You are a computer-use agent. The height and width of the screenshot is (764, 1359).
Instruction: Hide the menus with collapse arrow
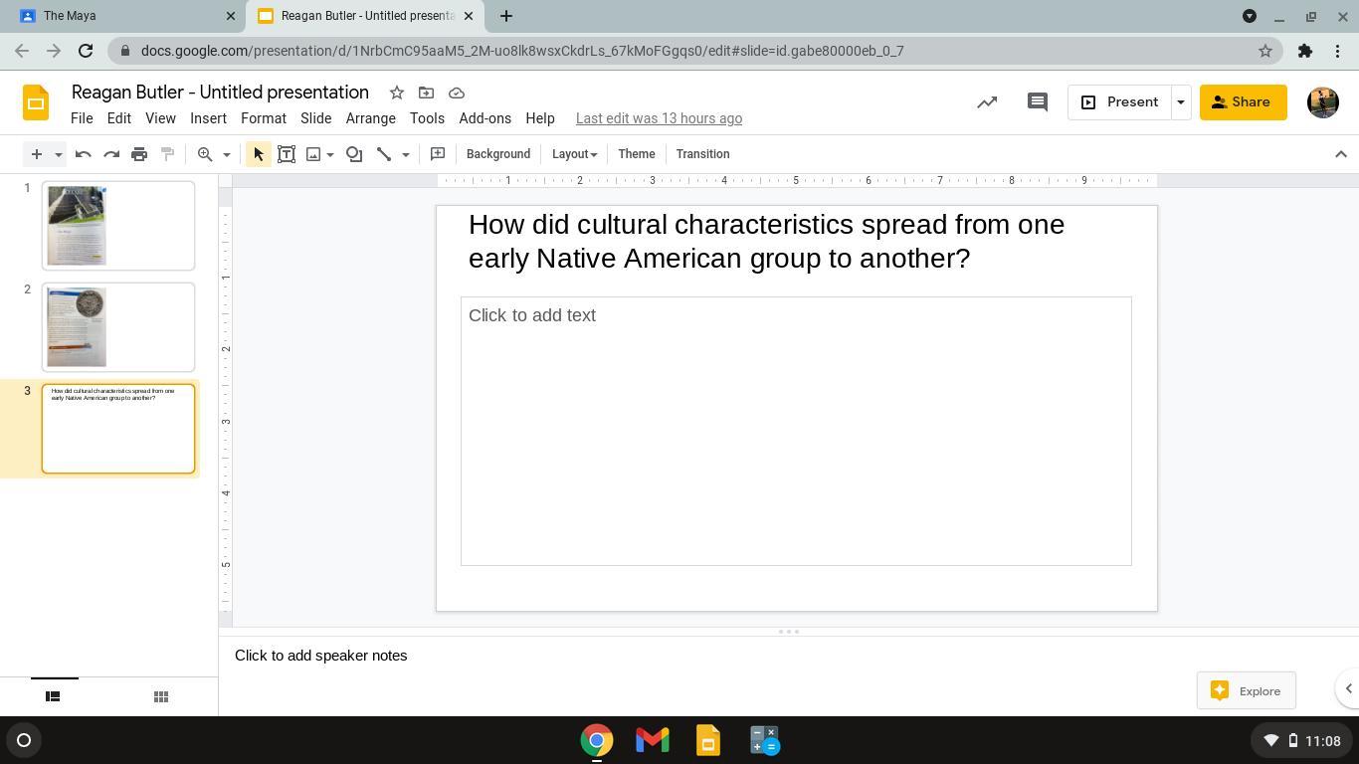(1340, 154)
